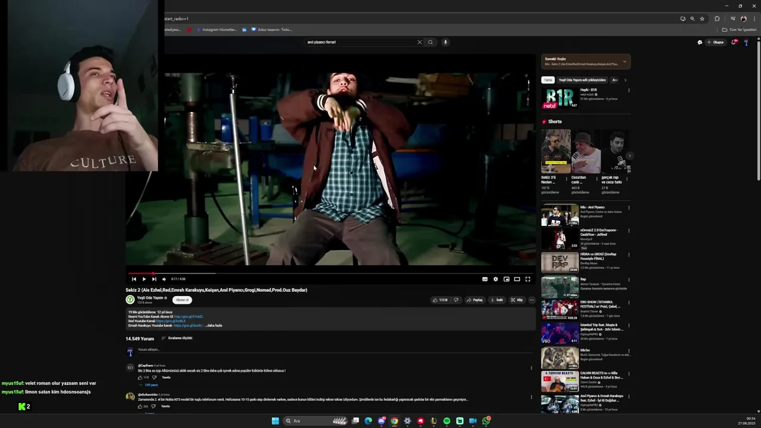Screen dimensions: 761x428
Task: Show more Shorts with the right arrow
Action: pyautogui.click(x=629, y=156)
